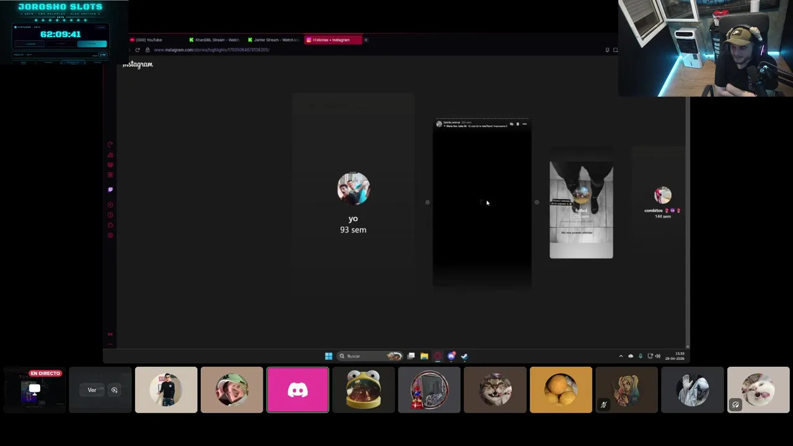The width and height of the screenshot is (793, 446).
Task: Select the frog avatar participant tile
Action: 363,390
